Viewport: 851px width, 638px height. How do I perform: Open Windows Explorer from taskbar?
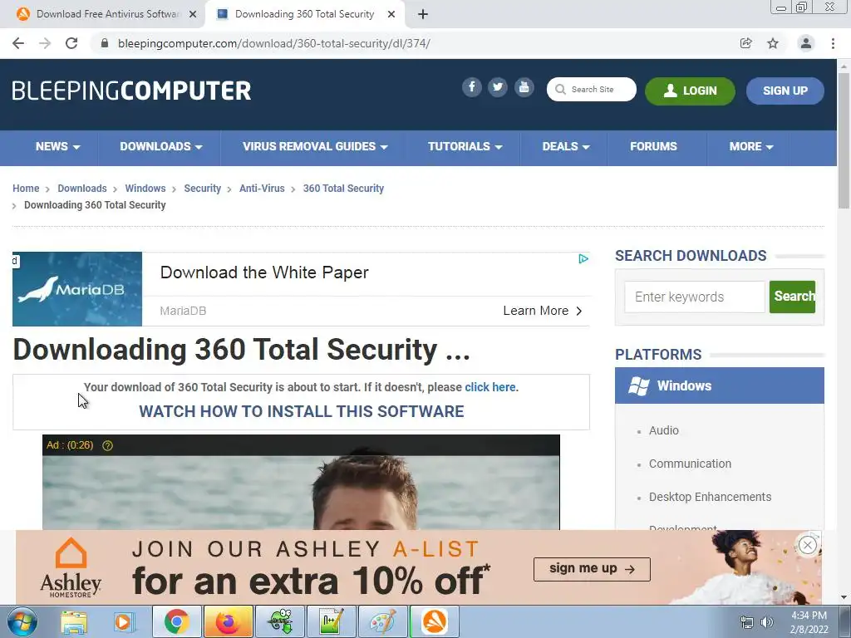tap(74, 621)
